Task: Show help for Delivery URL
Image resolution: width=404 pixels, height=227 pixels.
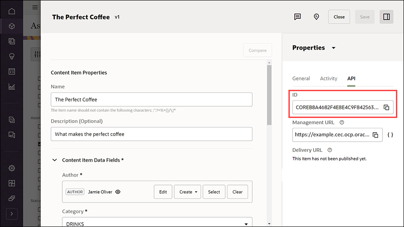Action: pos(330,150)
